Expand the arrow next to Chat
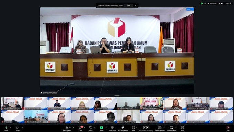The height and width of the screenshot is (132, 234). tap(84, 127)
